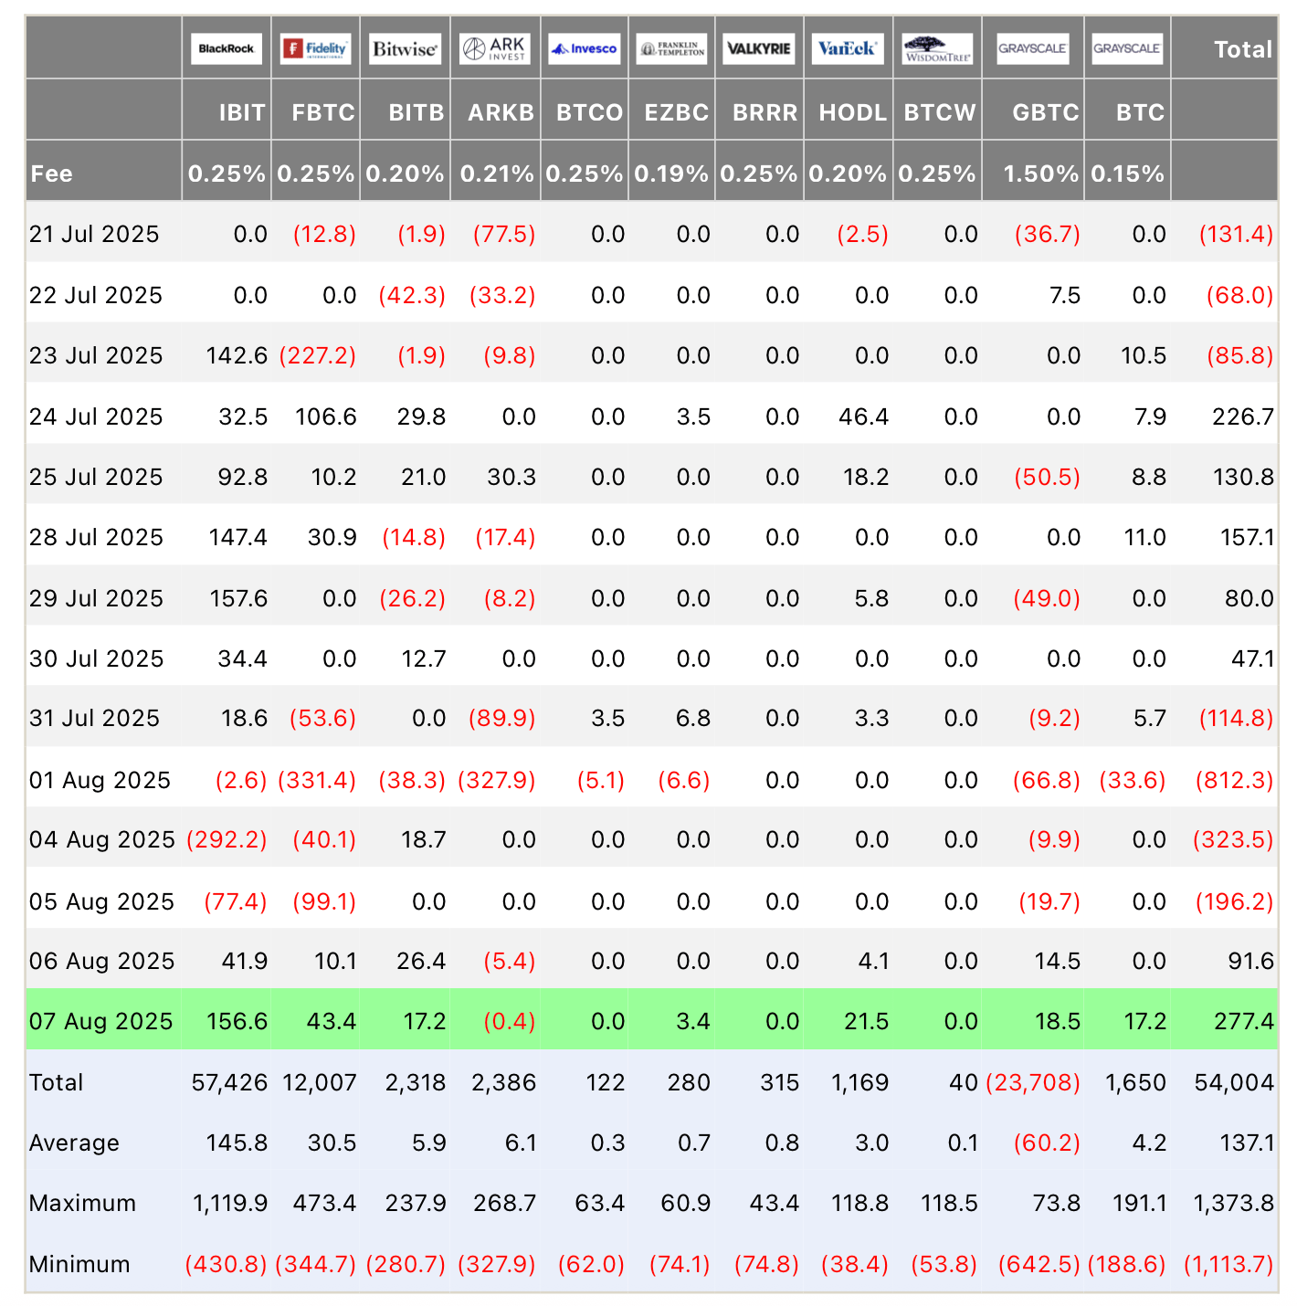Click the ARK Invest logo
1297x1306 pixels.
click(x=494, y=48)
